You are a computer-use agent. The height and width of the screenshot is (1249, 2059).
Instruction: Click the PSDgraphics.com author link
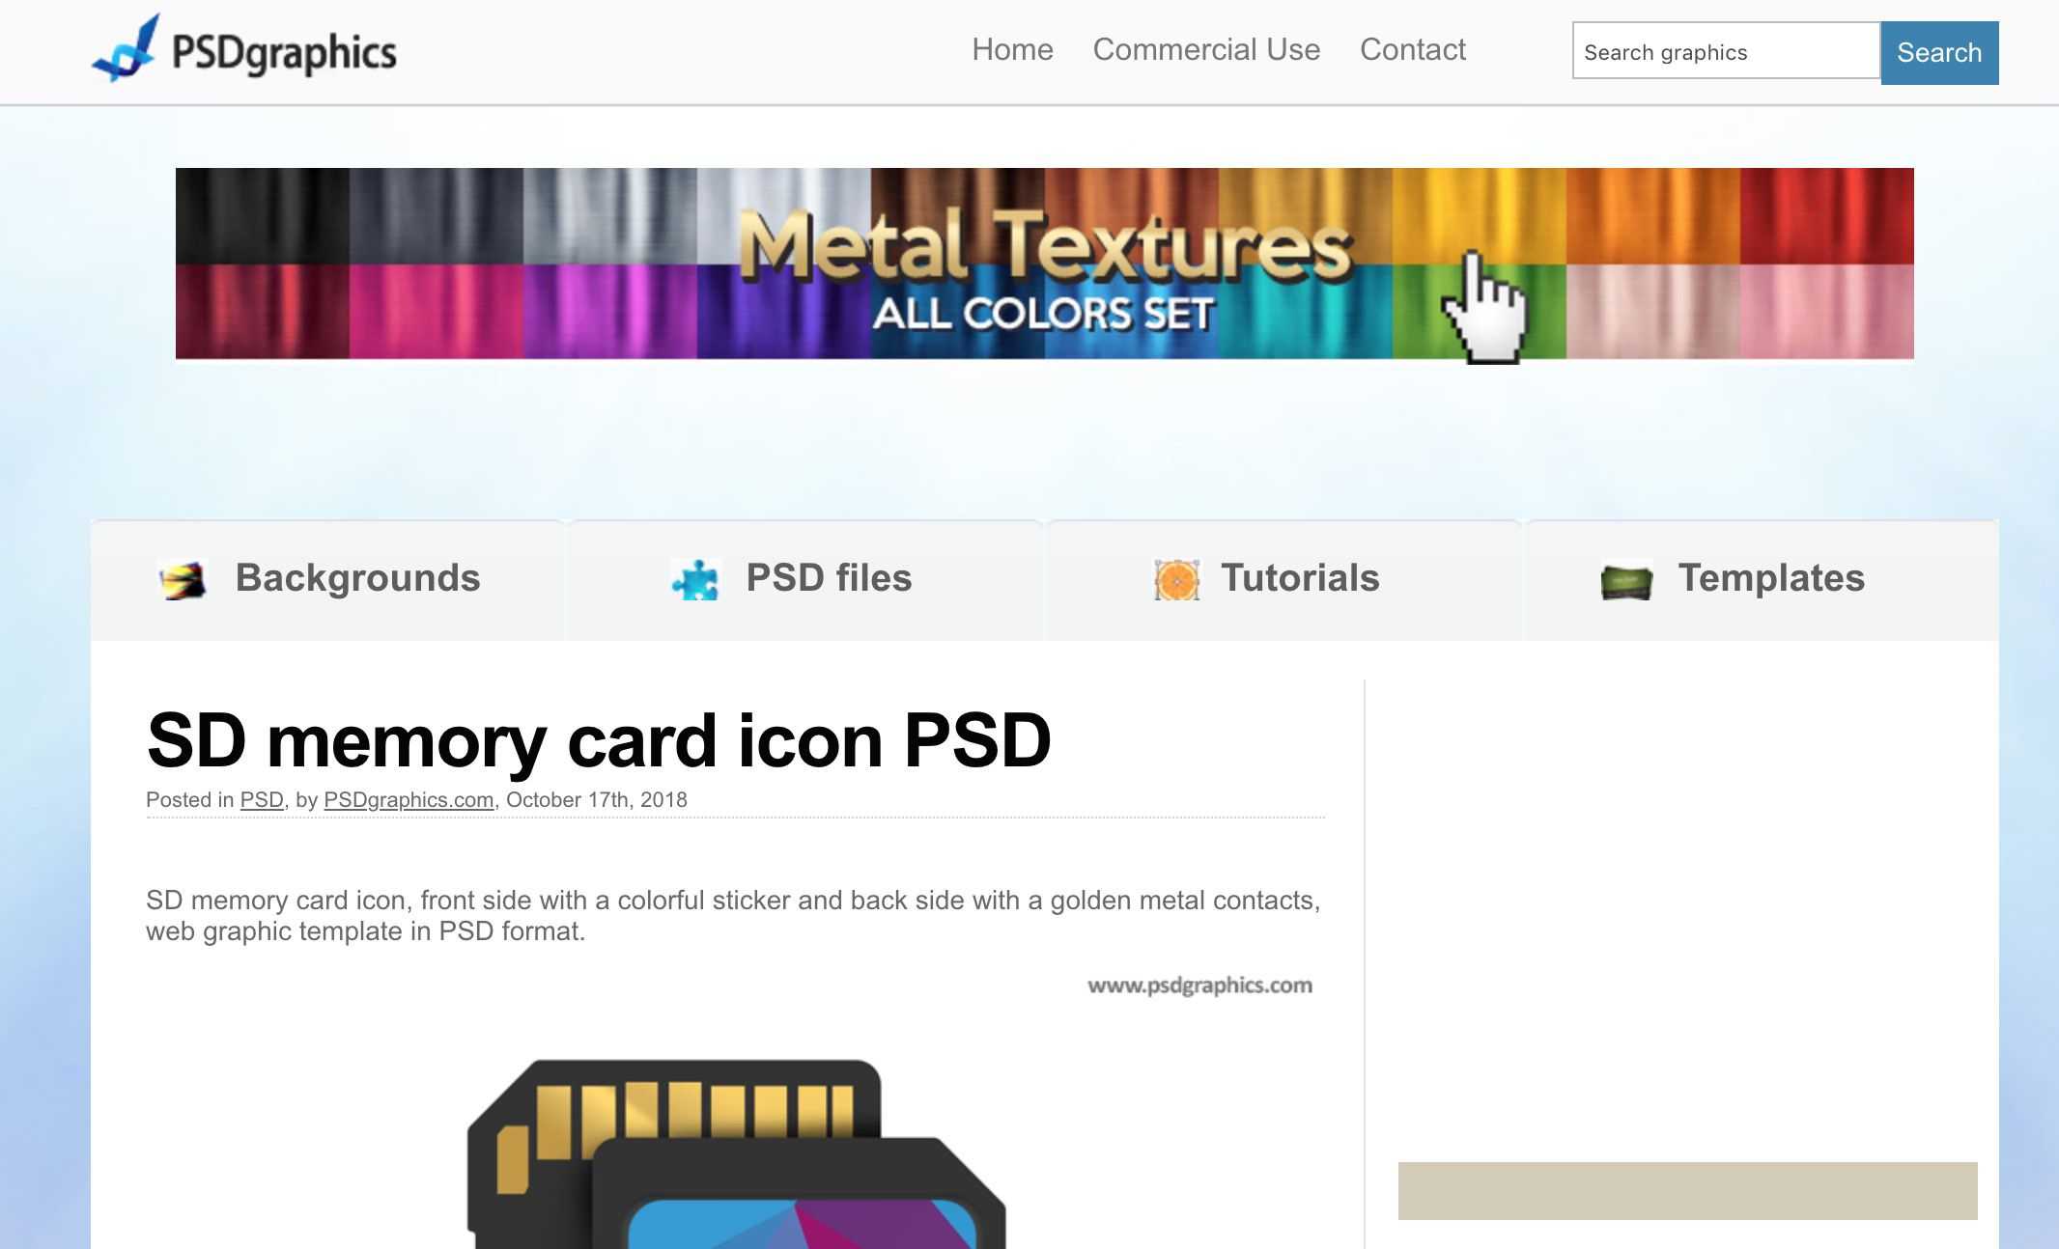(409, 799)
